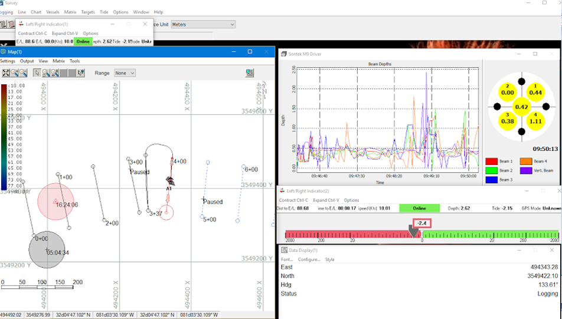Click Contract Ctrl-C in Left/Right Indicator(2)

tap(293, 200)
